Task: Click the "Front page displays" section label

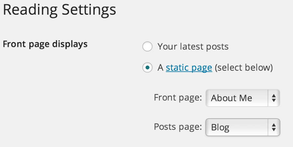Action: click(x=45, y=44)
